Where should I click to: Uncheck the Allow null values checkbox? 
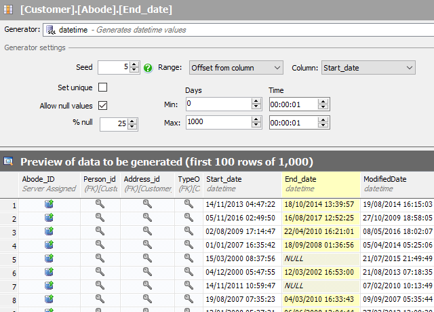[102, 106]
